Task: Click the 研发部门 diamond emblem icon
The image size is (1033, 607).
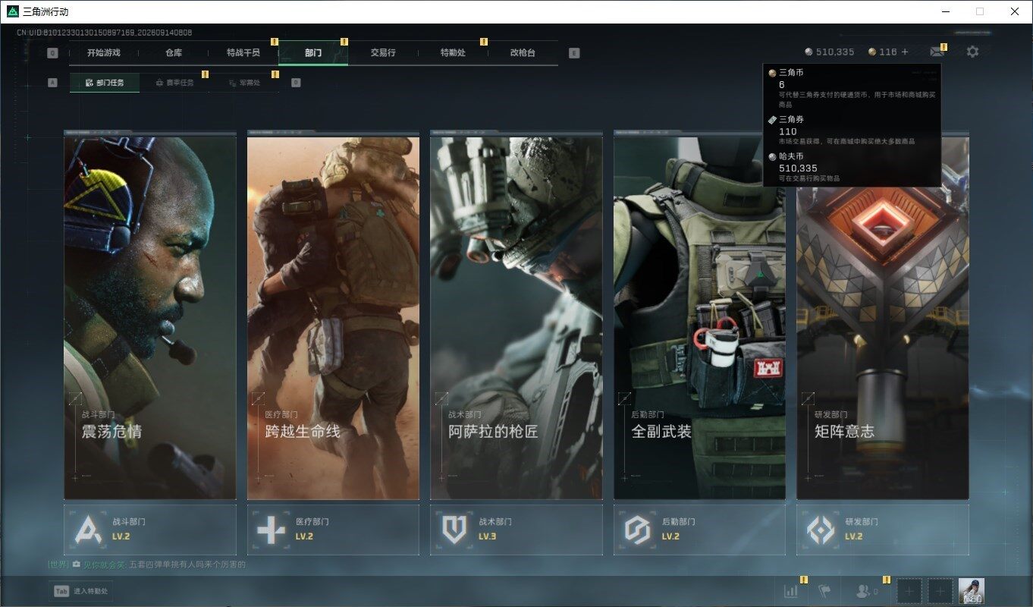Action: point(821,530)
